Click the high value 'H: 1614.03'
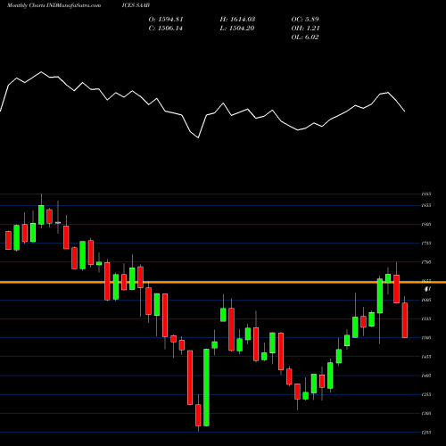The image size is (446, 446). (237, 20)
